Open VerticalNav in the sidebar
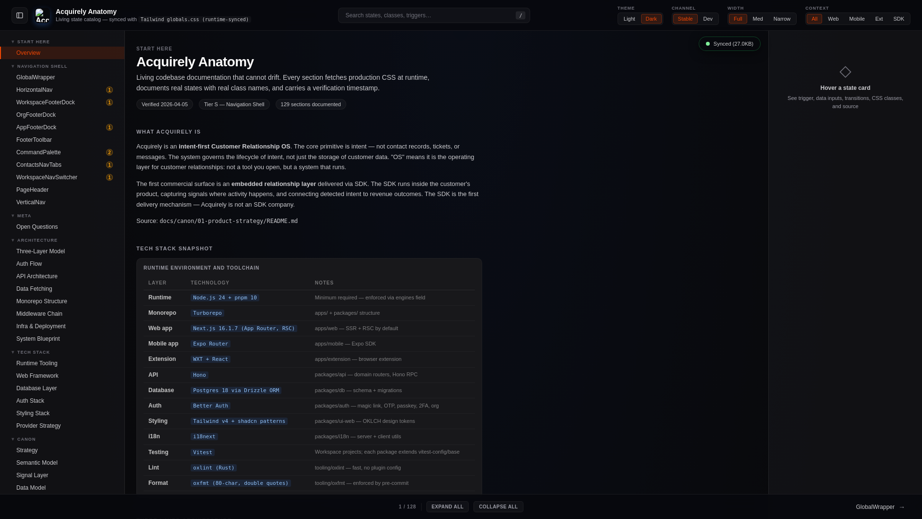 [x=62, y=202]
